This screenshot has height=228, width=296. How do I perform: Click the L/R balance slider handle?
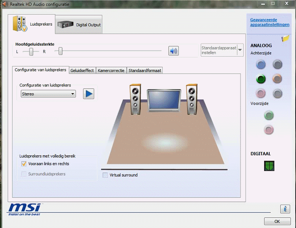31,51
